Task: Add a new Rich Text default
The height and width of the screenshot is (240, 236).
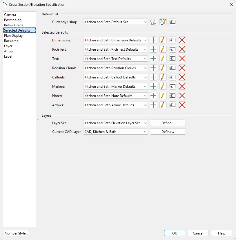Action: (153, 50)
